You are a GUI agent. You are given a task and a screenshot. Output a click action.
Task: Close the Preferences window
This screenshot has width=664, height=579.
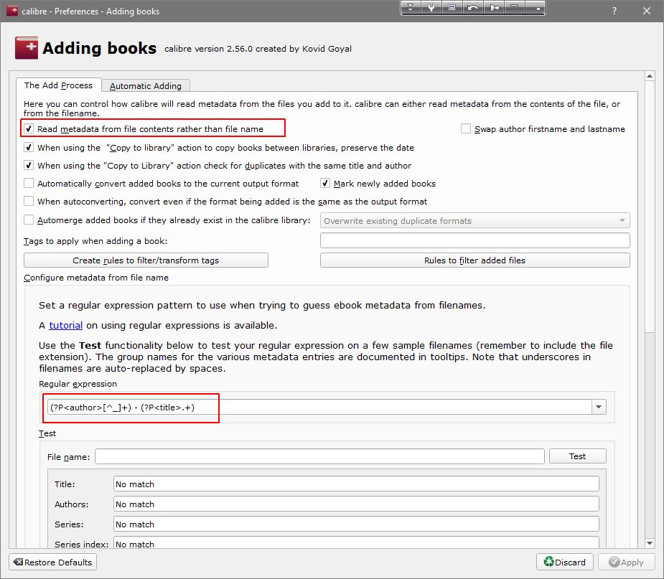[x=647, y=11]
